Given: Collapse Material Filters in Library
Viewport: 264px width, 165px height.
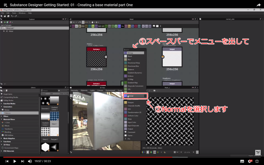Looking at the screenshot, I should [2, 119].
